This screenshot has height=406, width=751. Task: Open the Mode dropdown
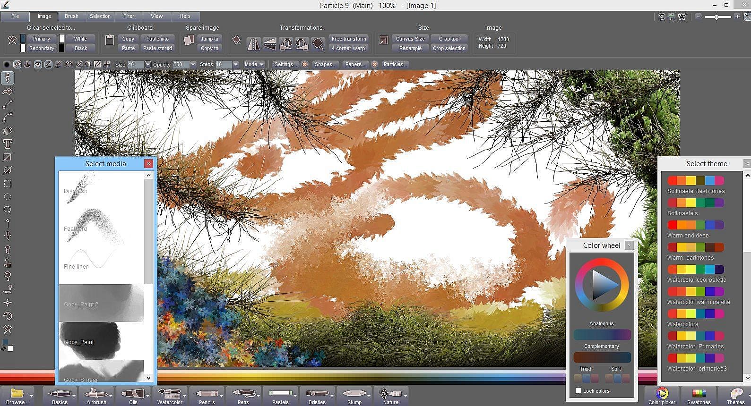click(x=254, y=64)
